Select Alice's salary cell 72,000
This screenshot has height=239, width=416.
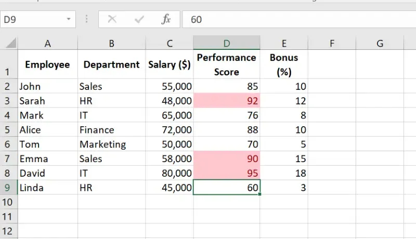170,130
